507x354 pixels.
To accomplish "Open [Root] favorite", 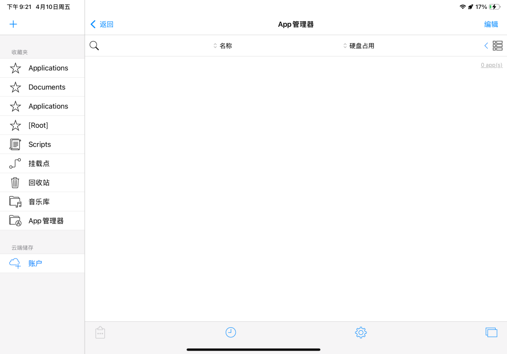I will point(43,125).
